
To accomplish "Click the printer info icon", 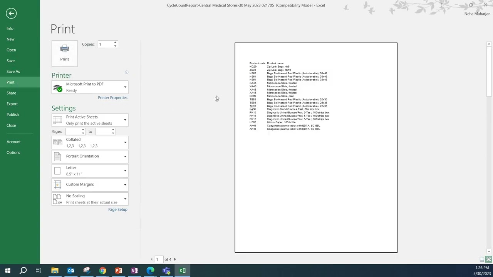I will coord(126,72).
